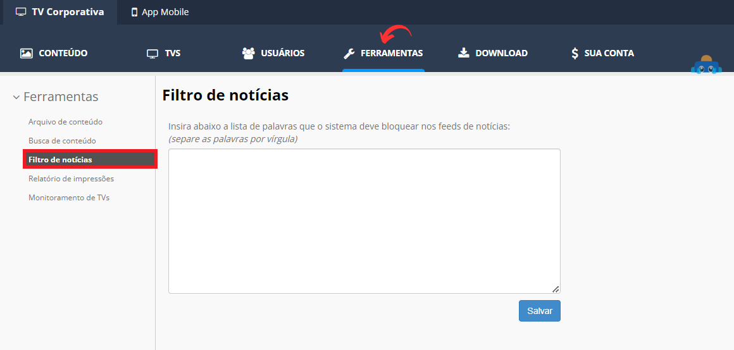
Task: Switch to the App Mobile tab
Action: point(159,12)
